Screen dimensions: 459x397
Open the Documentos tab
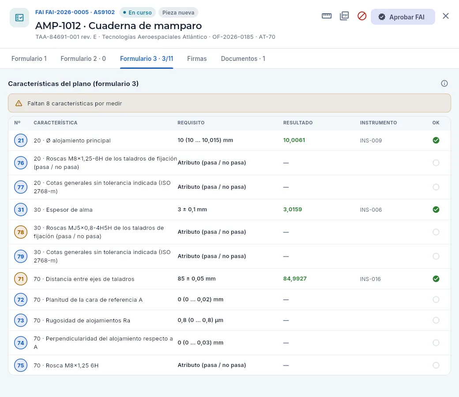point(243,59)
